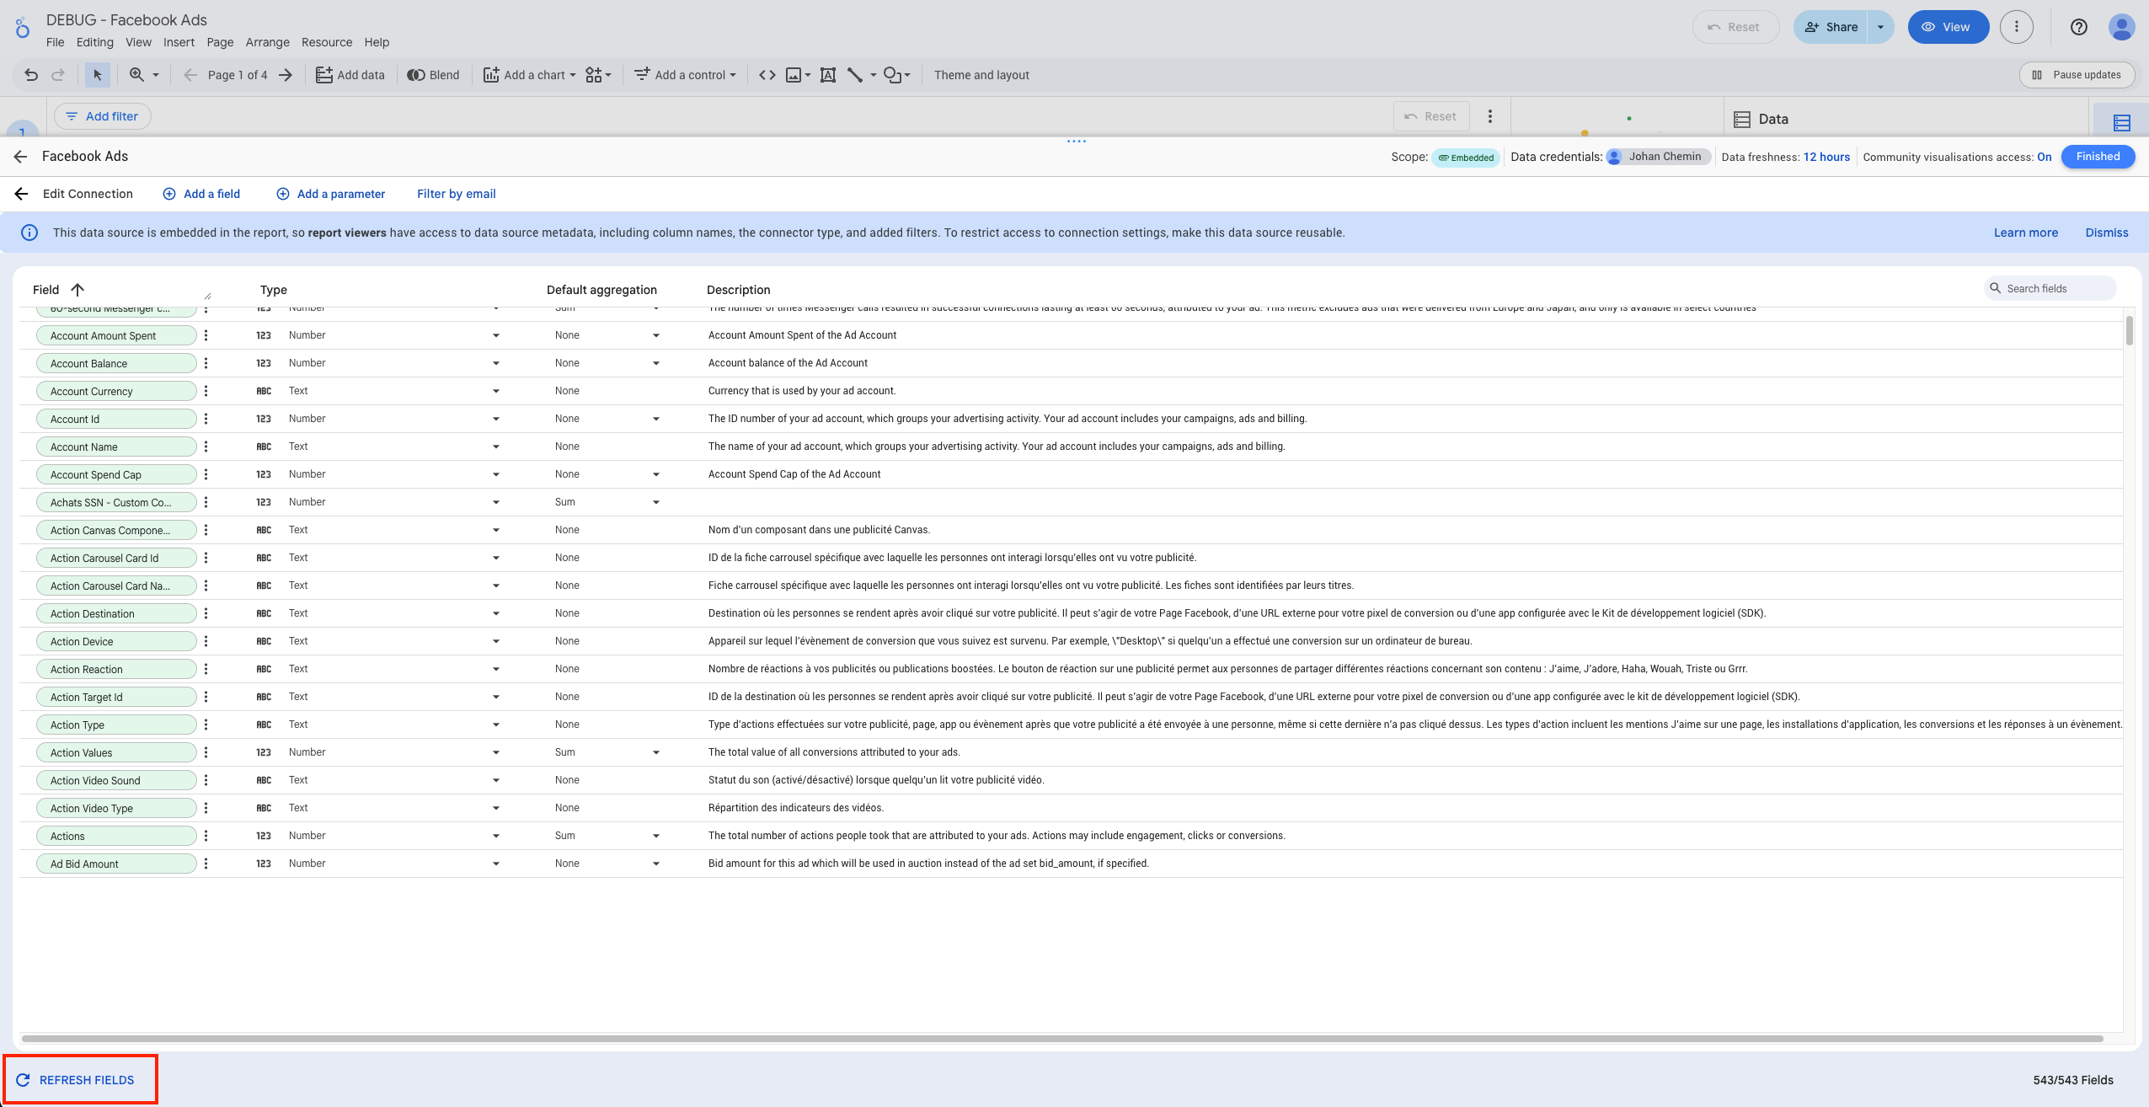Click the Pause updates toggle button

pyautogui.click(x=2077, y=75)
